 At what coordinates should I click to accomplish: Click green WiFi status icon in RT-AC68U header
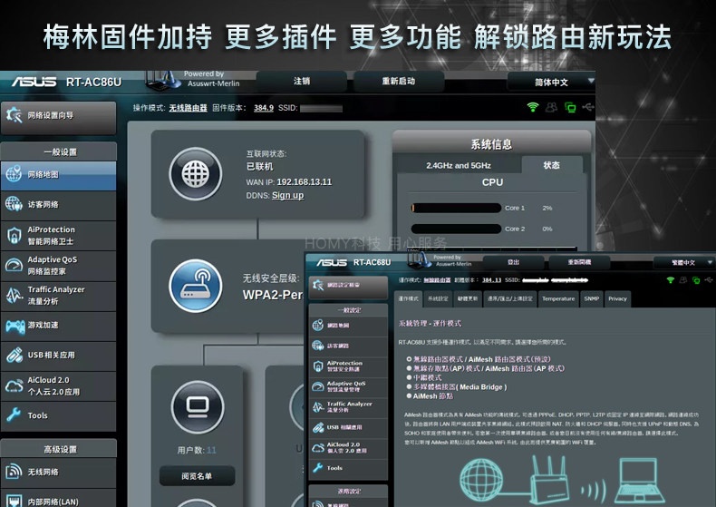click(671, 280)
